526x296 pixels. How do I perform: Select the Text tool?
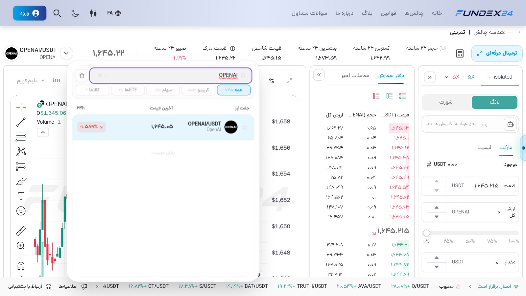(21, 196)
